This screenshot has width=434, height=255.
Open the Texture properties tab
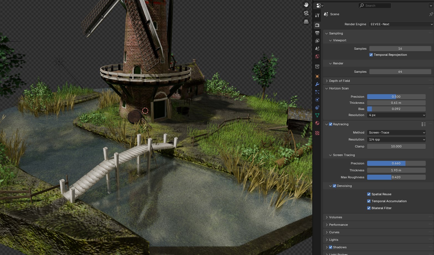[317, 133]
